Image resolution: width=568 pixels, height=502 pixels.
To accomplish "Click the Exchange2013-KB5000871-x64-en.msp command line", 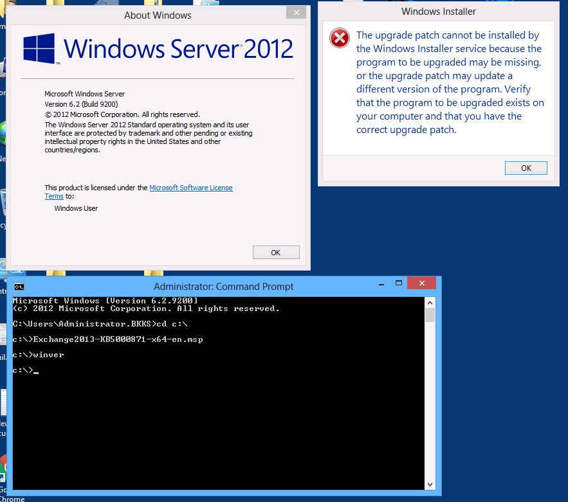I will [x=107, y=339].
